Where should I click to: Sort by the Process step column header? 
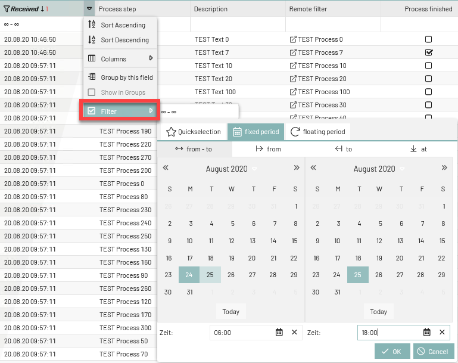coord(117,9)
